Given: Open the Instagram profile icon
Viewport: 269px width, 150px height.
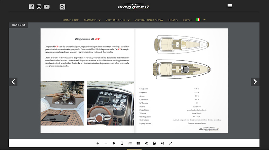Looking at the screenshot, I should pyautogui.click(x=39, y=7).
